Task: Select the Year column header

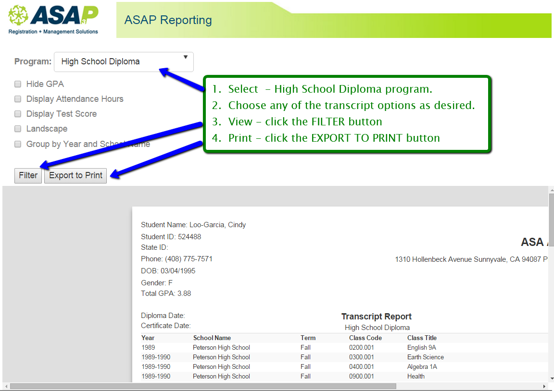Action: 148,338
